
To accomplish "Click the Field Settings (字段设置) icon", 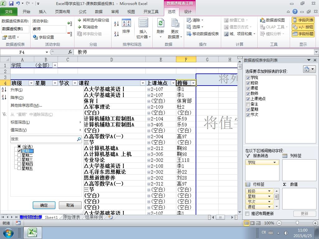I will tap(35, 37).
